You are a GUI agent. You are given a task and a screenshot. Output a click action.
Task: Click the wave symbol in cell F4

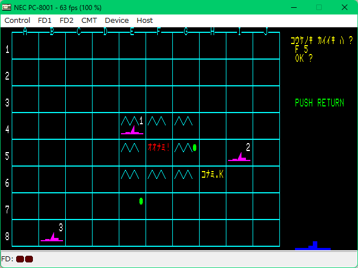click(157, 121)
